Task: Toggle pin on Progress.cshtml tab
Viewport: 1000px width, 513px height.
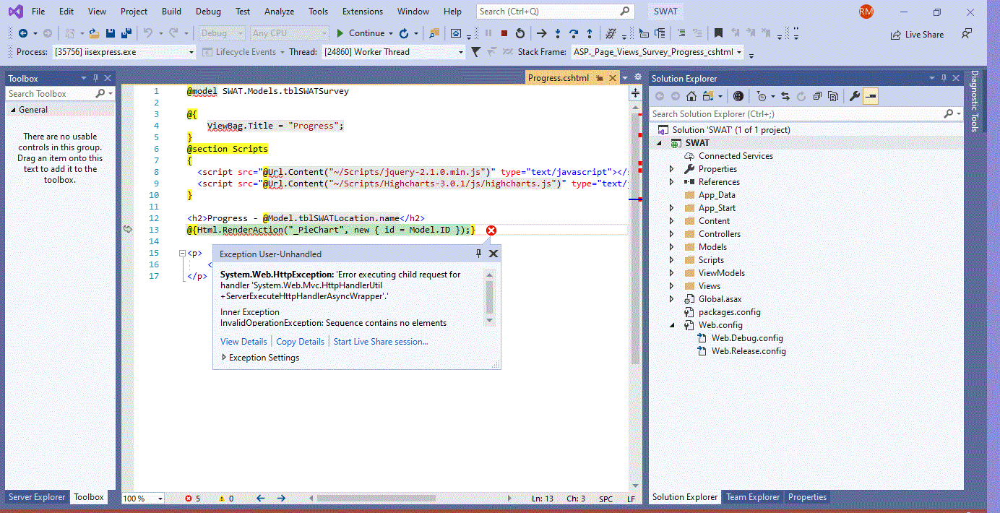Action: coord(600,78)
